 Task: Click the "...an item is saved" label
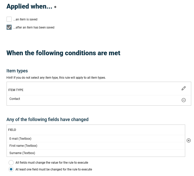25,19
